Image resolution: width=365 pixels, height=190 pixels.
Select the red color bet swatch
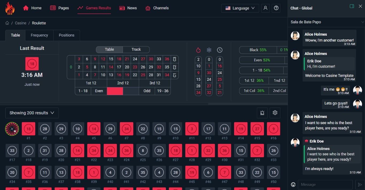click(115, 91)
